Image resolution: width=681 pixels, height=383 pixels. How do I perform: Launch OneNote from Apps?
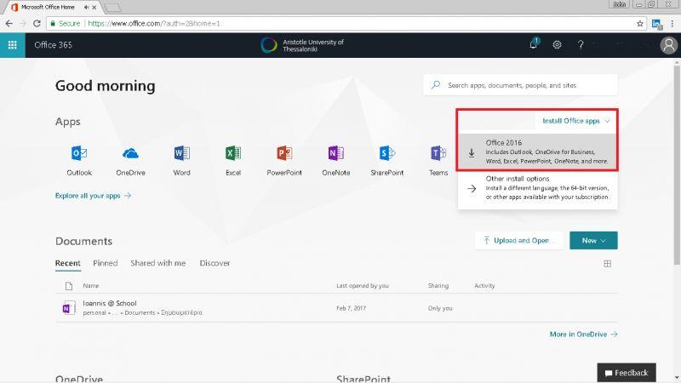[x=335, y=160]
